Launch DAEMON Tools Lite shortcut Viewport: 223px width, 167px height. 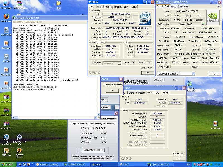tap(19, 139)
